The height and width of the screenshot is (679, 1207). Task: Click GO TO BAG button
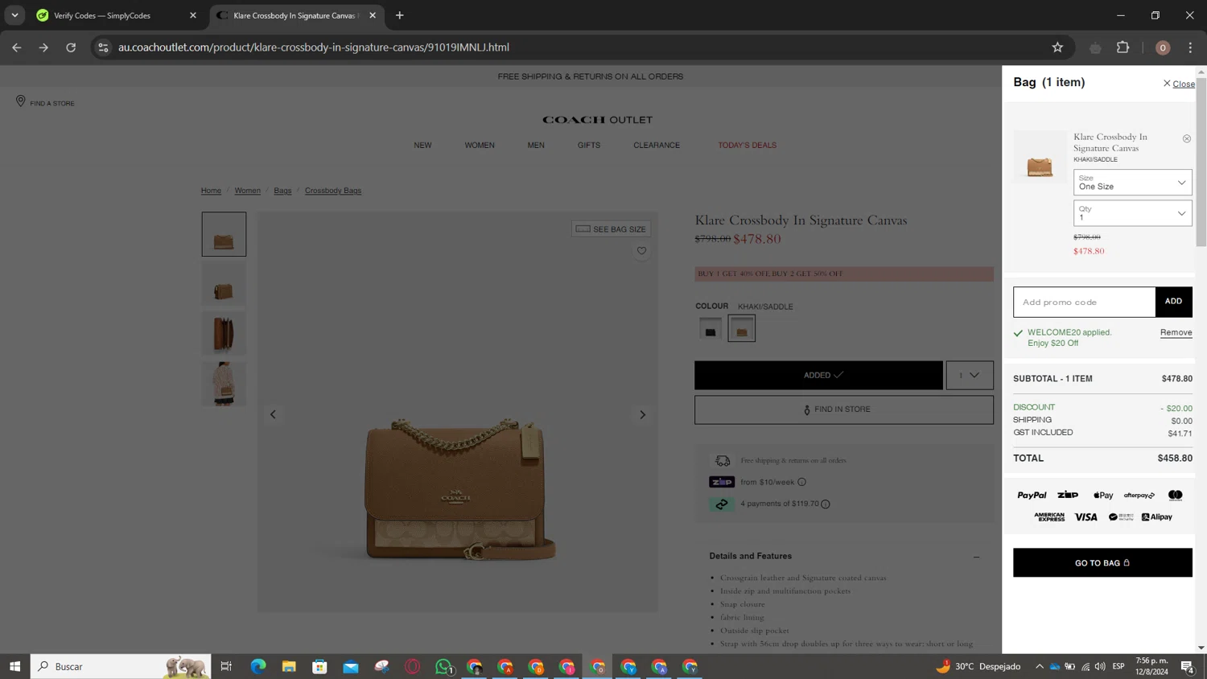pos(1102,563)
